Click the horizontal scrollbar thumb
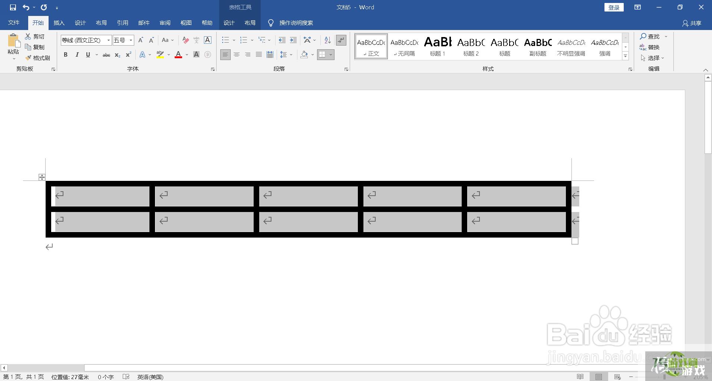Viewport: 712px width, 381px height. pos(46,368)
